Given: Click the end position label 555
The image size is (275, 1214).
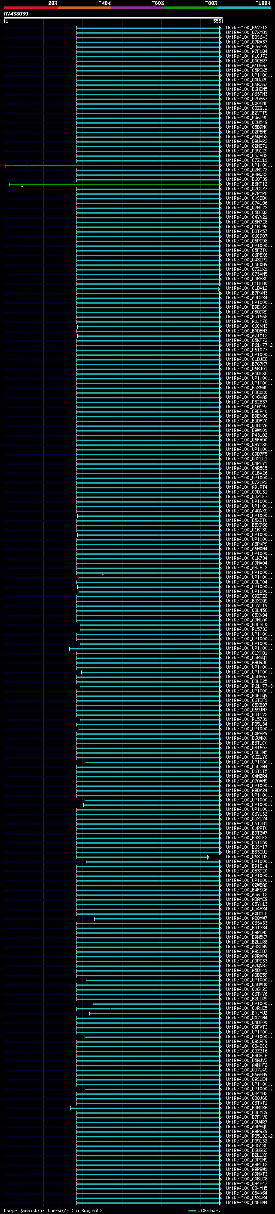Looking at the screenshot, I should point(217,21).
